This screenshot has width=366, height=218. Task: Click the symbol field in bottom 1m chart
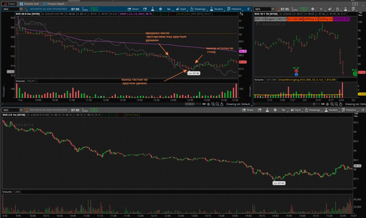(10, 110)
